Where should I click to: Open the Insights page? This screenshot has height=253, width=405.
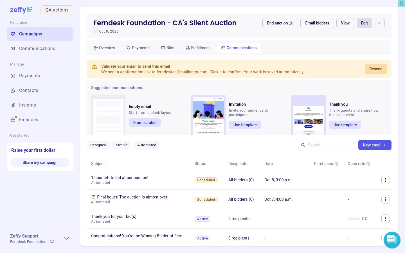[x=40, y=105]
